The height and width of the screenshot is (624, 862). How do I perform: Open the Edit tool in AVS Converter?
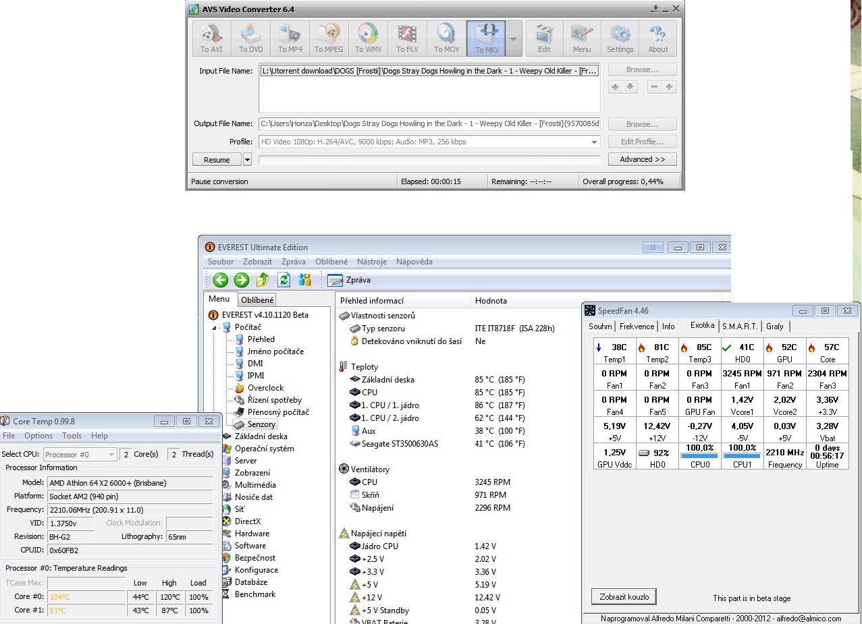coord(544,38)
